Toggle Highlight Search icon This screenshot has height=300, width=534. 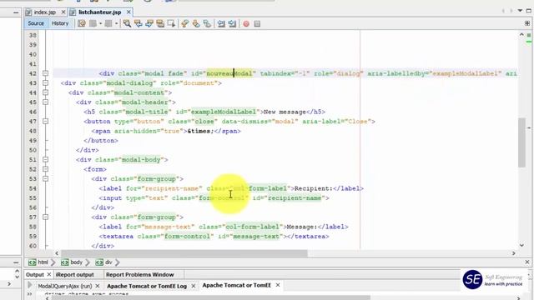click(160, 23)
